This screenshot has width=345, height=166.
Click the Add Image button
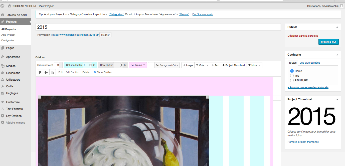pos(188,65)
